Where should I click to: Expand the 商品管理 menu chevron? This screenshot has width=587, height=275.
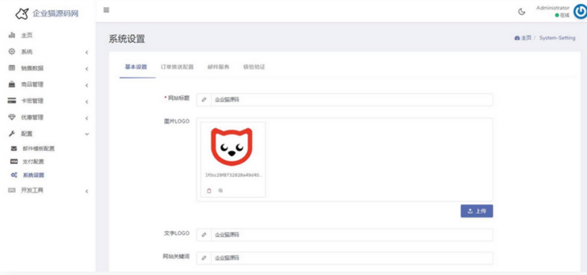tap(87, 85)
